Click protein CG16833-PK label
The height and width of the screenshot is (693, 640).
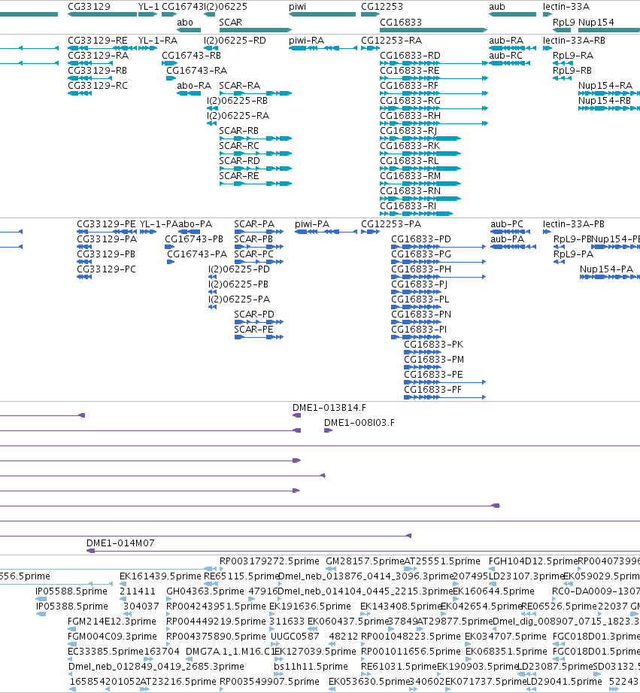click(x=433, y=345)
